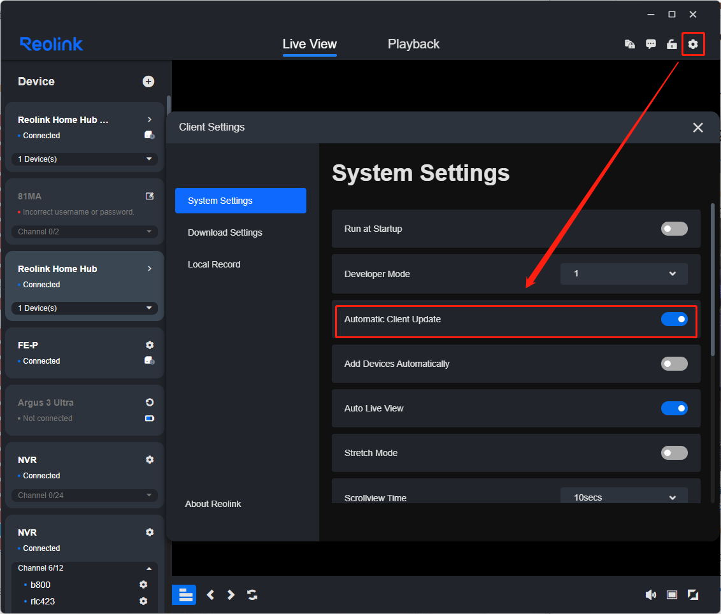Open the gear icon for channel b800
Viewport: 721px width, 614px height.
pyautogui.click(x=143, y=584)
